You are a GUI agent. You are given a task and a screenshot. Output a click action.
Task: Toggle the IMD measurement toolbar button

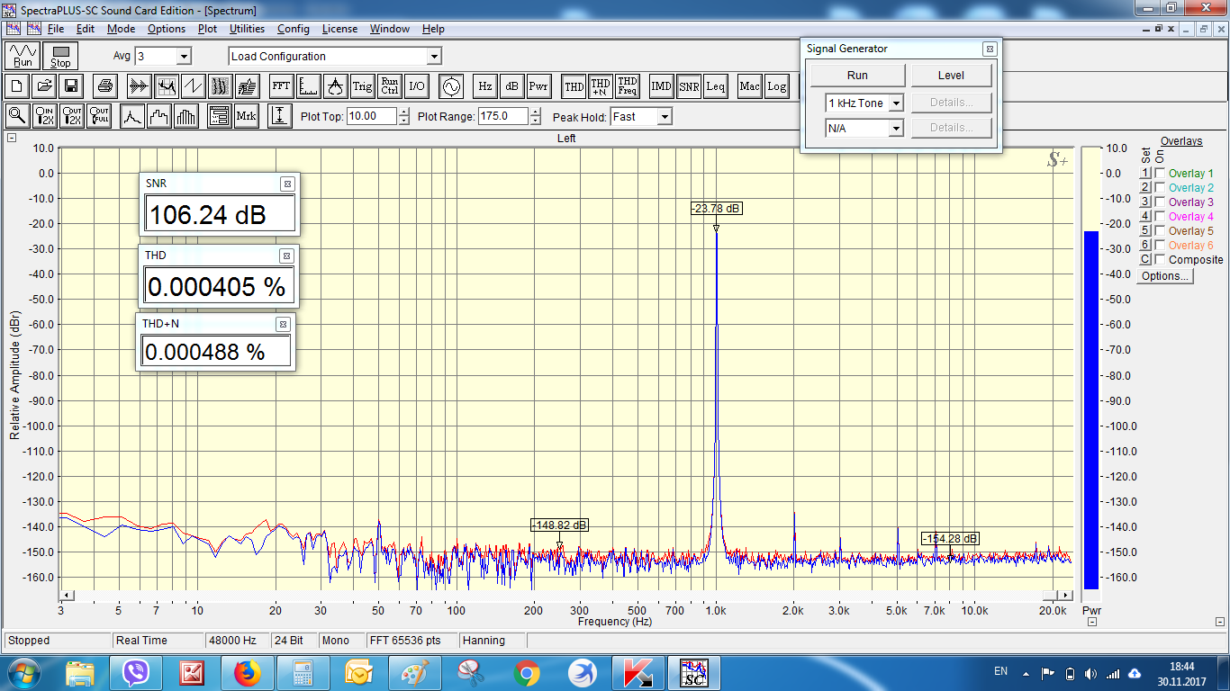pos(662,86)
